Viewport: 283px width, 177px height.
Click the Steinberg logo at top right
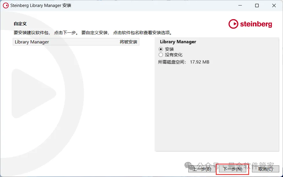[x=250, y=24]
